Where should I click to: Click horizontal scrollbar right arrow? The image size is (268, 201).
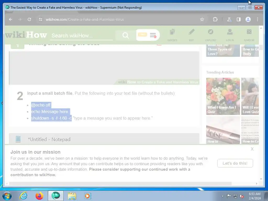257,183
